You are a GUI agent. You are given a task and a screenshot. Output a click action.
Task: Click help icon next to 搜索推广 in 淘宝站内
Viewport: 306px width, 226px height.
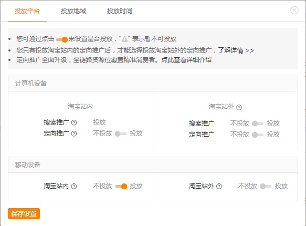click(x=74, y=122)
